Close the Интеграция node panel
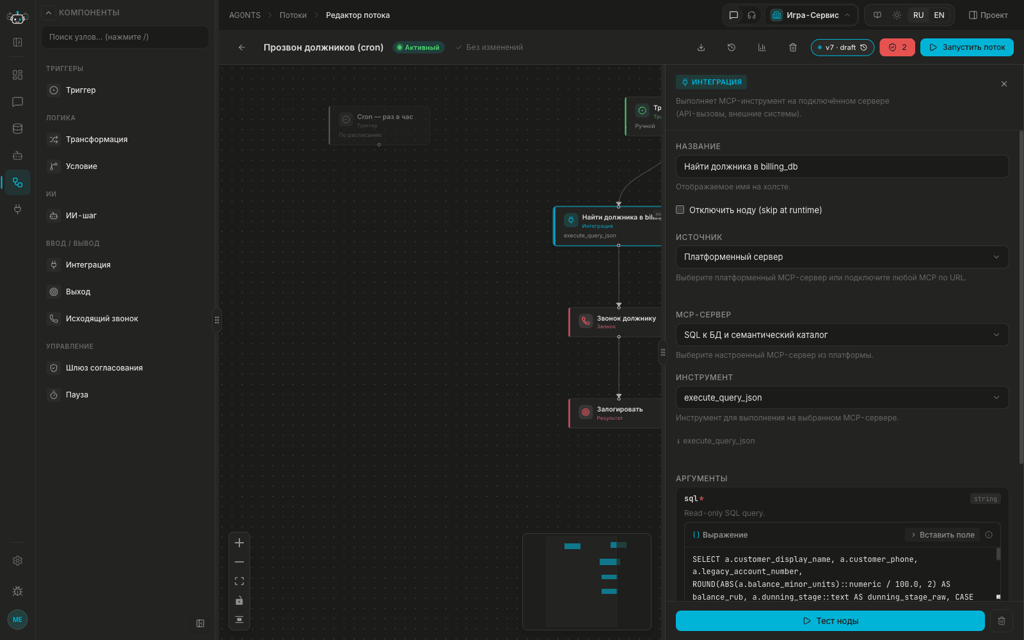 [1004, 84]
